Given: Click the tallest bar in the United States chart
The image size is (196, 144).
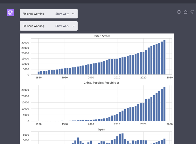Looking at the screenshot, I should point(164,57).
